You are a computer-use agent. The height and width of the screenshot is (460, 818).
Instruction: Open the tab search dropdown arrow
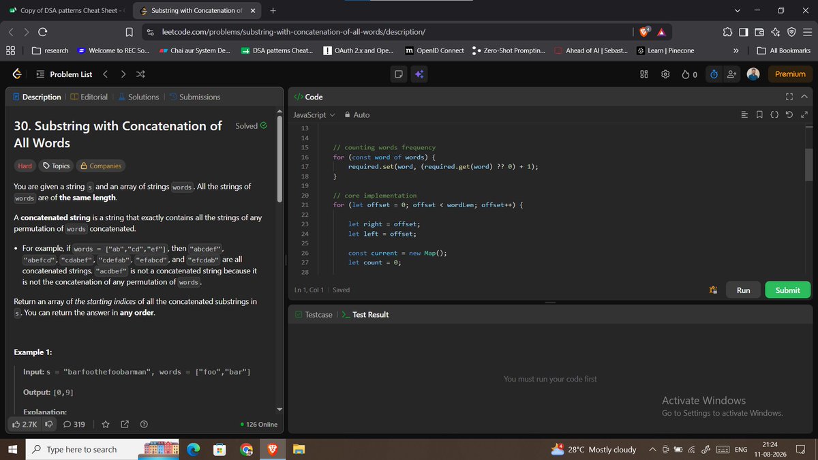click(738, 10)
